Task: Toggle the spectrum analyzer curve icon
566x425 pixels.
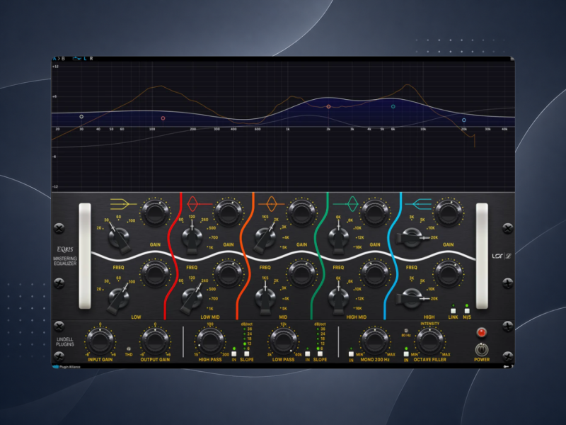Action: tap(76, 58)
